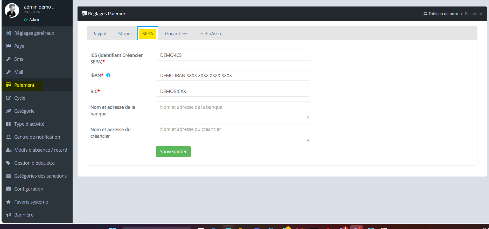
Task: Click the IBAN info icon
Action: 108,75
